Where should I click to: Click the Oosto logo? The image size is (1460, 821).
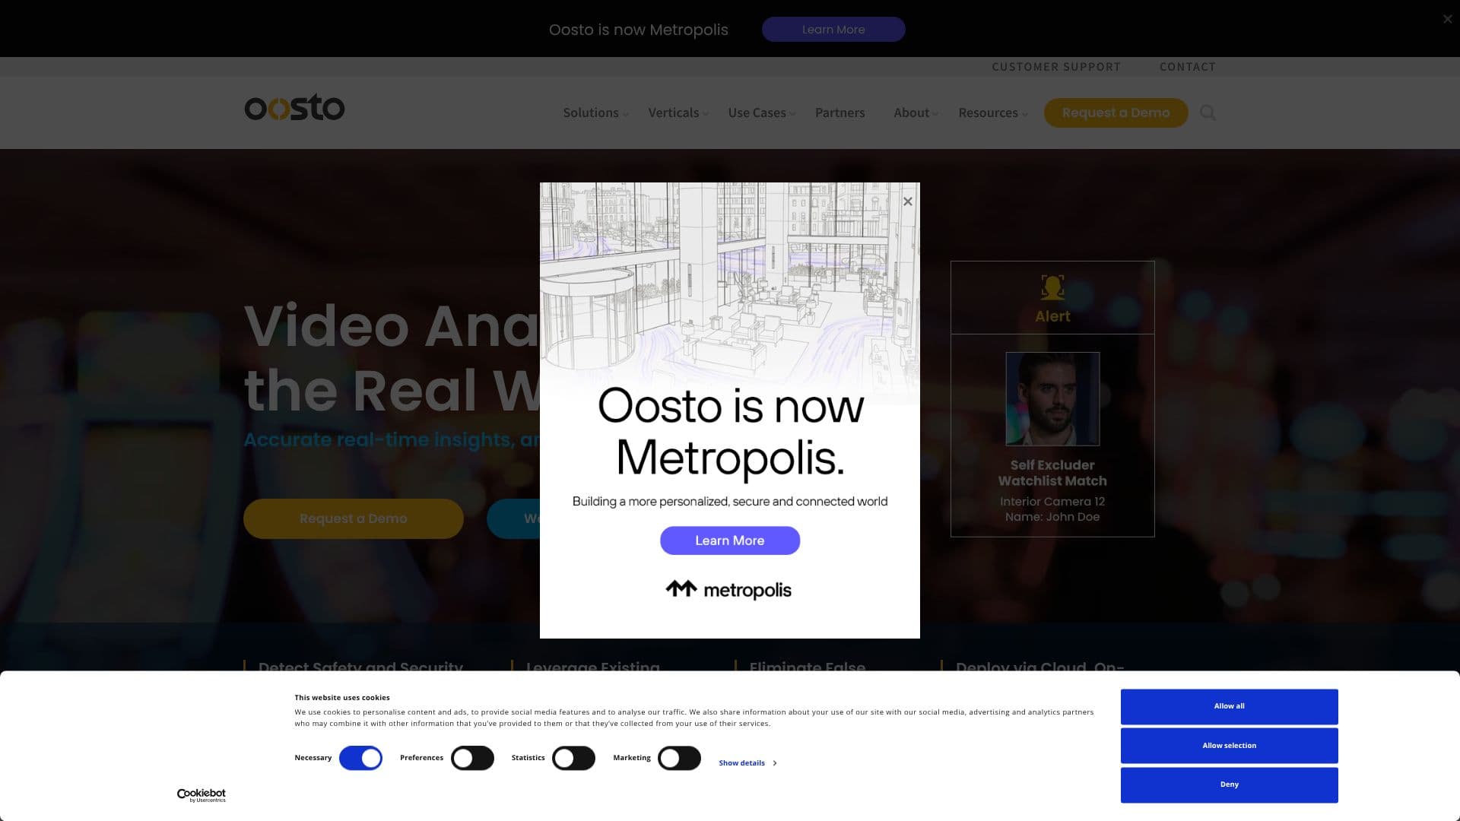(x=294, y=108)
